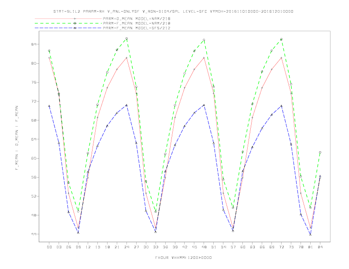This screenshot has height=269, width=349.
Task: Select legend entry PARM=F_MEAN MODEL=NAM/218
Action: coord(137,23)
